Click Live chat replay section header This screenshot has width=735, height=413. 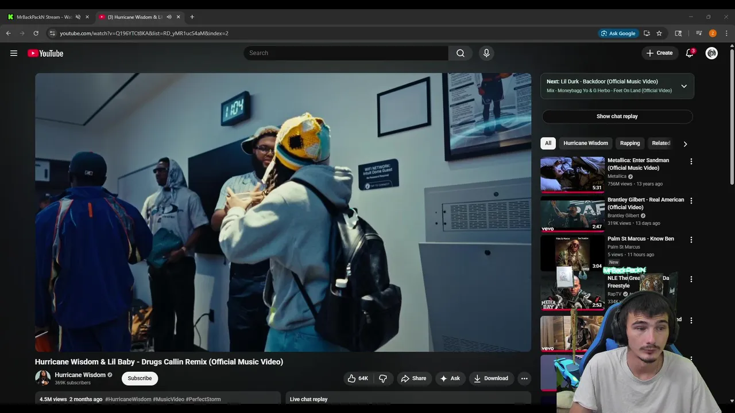[x=308, y=399]
